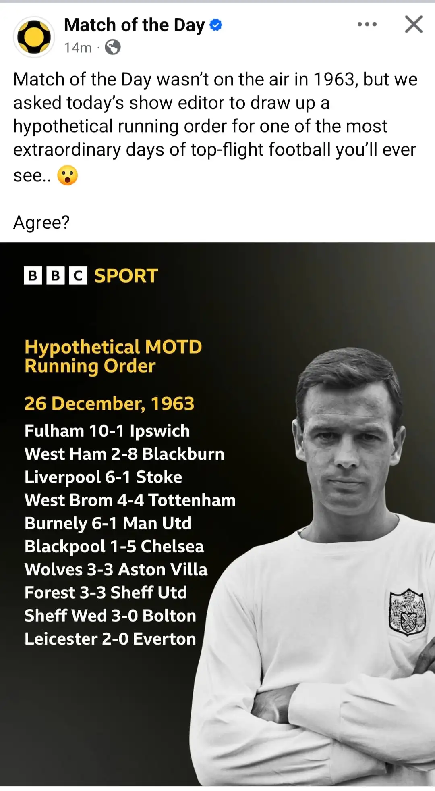Open the Match of the Day page name
The height and width of the screenshot is (791, 435).
(135, 25)
